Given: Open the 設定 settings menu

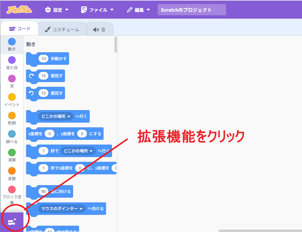Looking at the screenshot, I should [57, 10].
